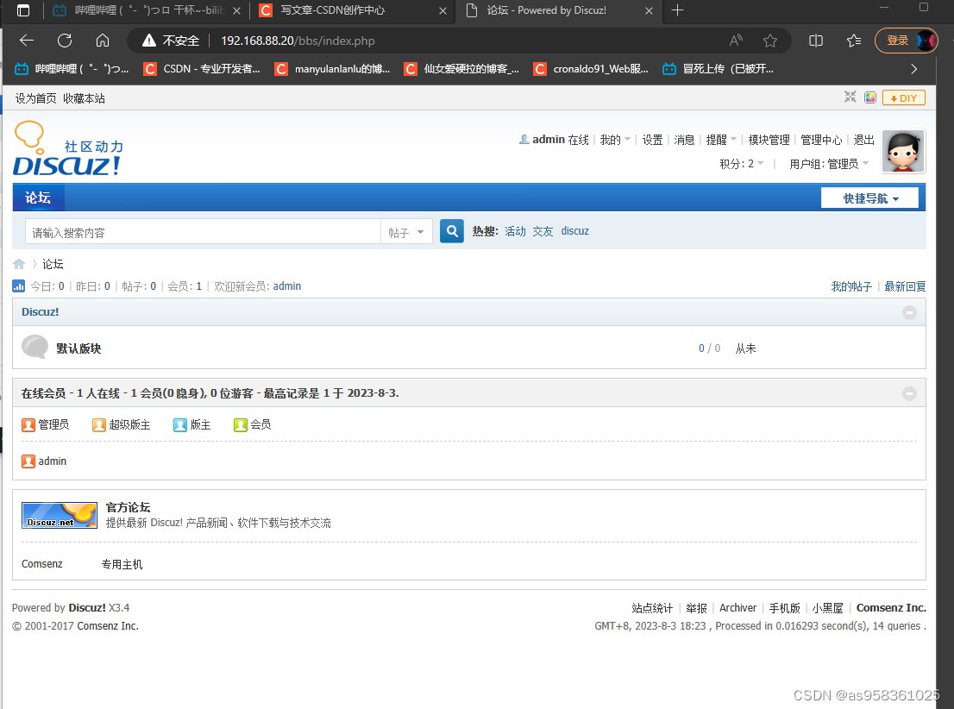This screenshot has height=709, width=954.
Task: Click the browser back arrow
Action: (27, 41)
